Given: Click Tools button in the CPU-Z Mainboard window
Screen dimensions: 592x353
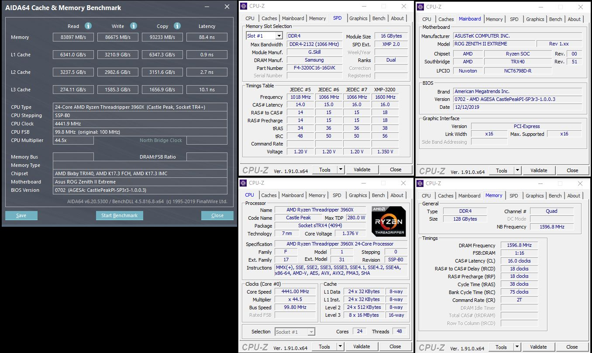Looking at the screenshot, I should [x=502, y=170].
